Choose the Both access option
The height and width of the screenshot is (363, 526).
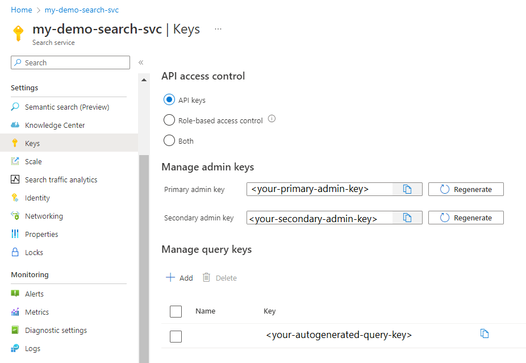coord(169,140)
